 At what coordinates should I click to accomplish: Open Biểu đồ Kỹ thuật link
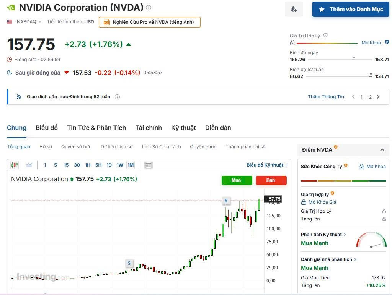[267, 165]
